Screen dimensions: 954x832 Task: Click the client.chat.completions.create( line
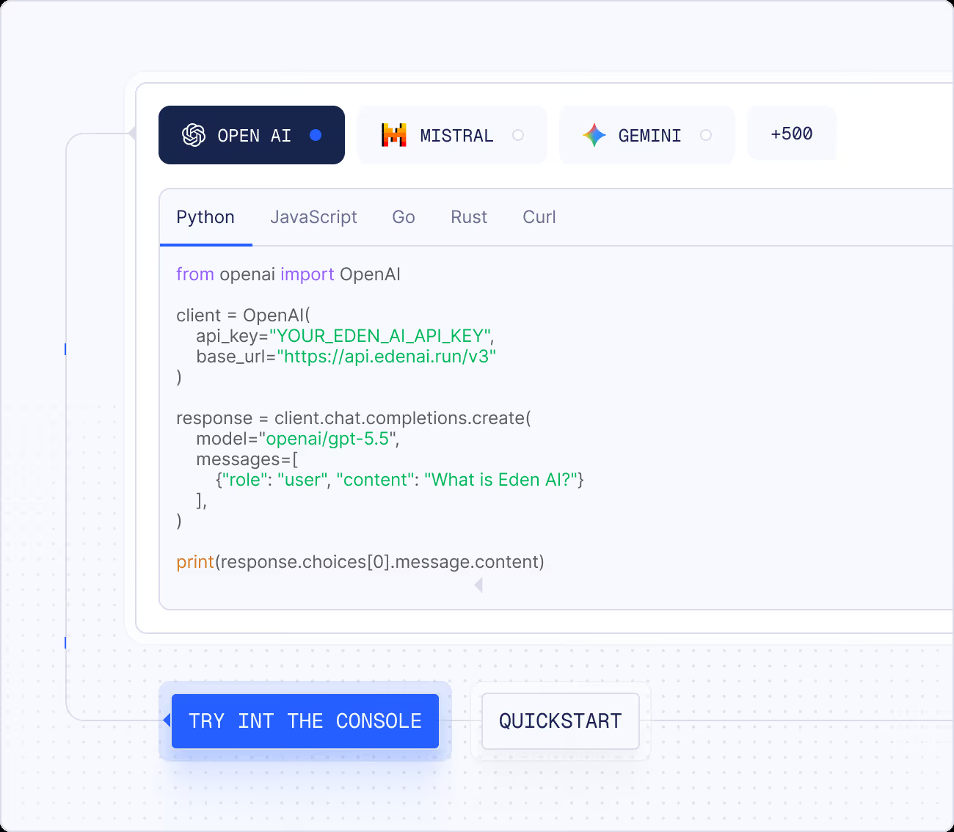pos(403,418)
